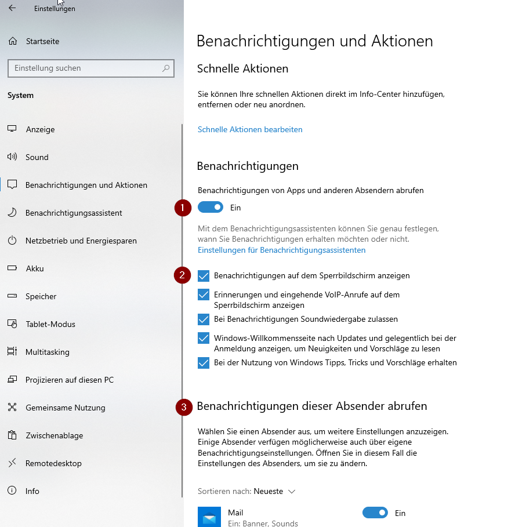Click the Einstellung suchen search field

(90, 68)
